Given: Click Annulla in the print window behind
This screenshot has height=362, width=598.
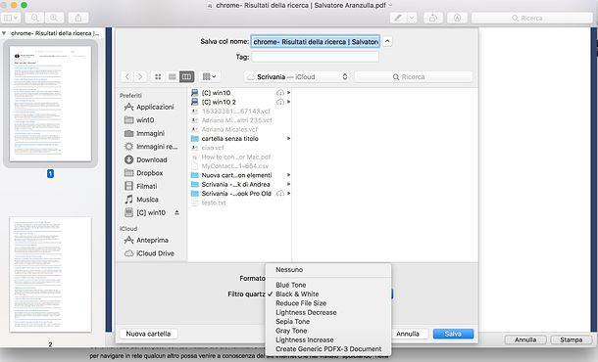Looking at the screenshot, I should pos(525,339).
